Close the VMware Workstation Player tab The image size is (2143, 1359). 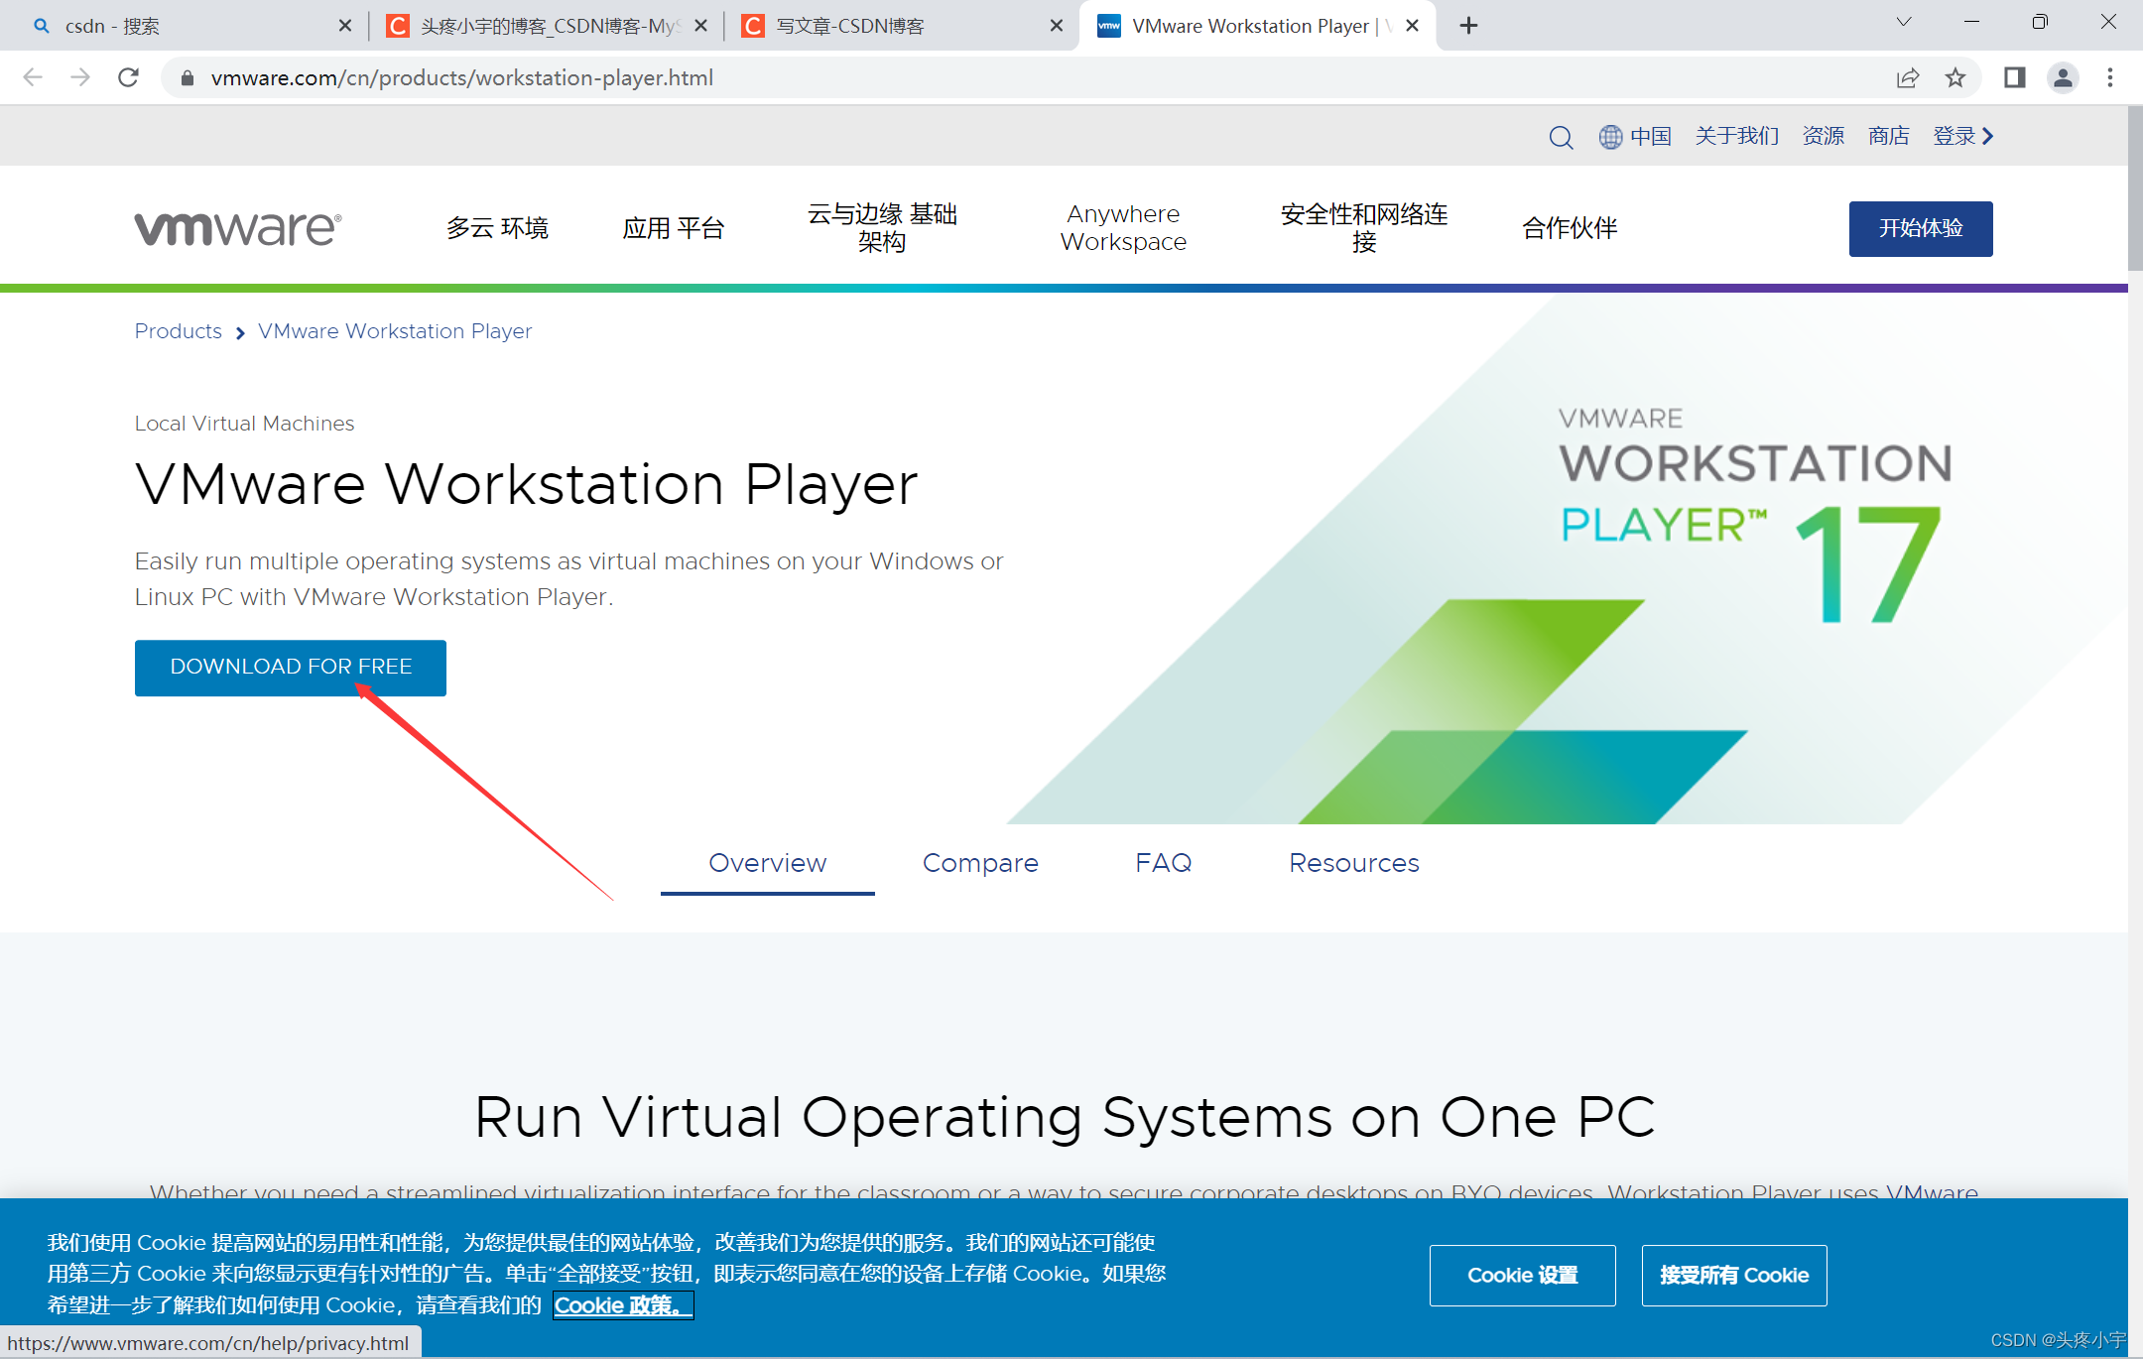click(x=1412, y=26)
